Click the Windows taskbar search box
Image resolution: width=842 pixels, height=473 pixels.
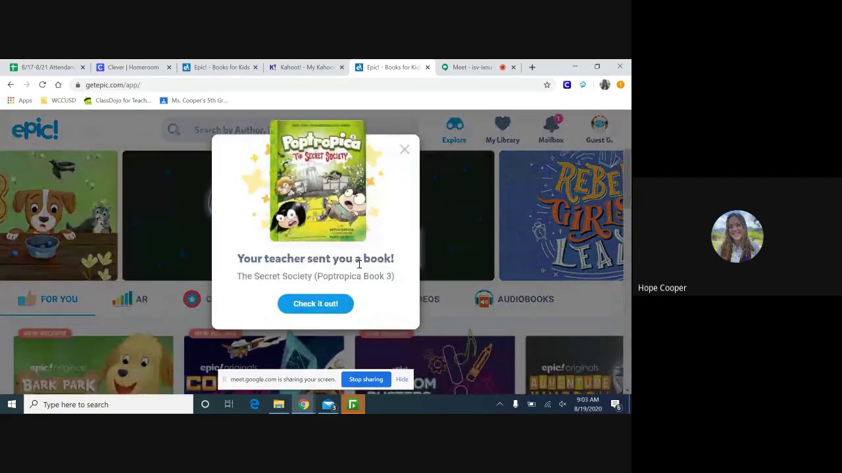(x=109, y=405)
